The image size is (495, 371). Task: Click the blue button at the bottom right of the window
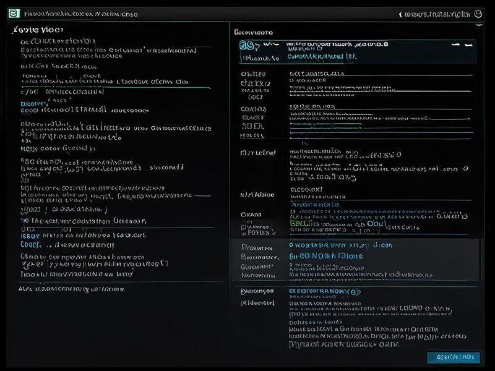454,357
